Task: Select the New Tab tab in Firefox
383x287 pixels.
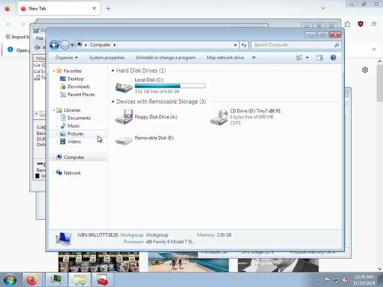Action: (59, 9)
